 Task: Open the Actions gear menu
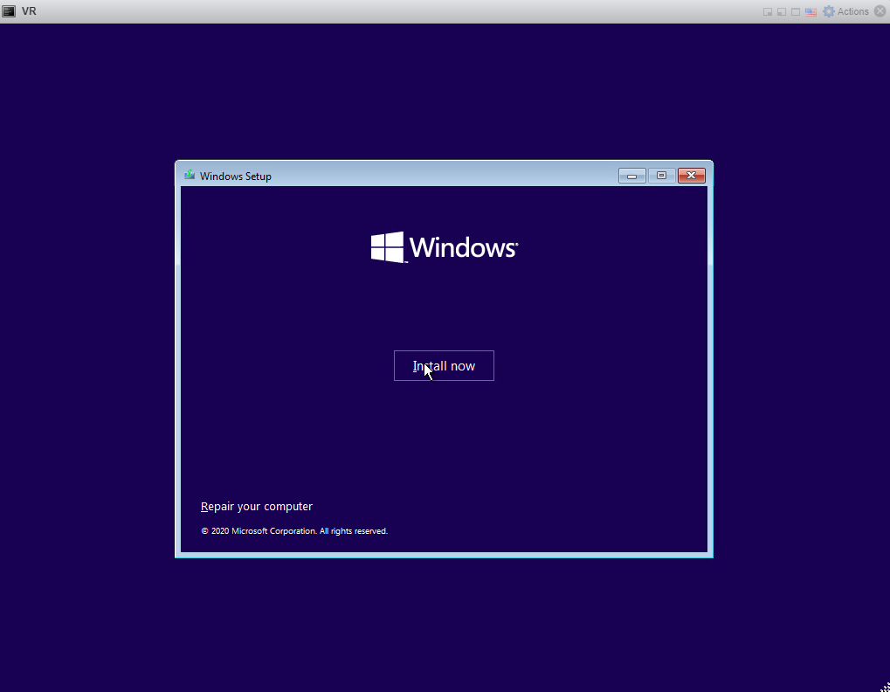coord(845,11)
